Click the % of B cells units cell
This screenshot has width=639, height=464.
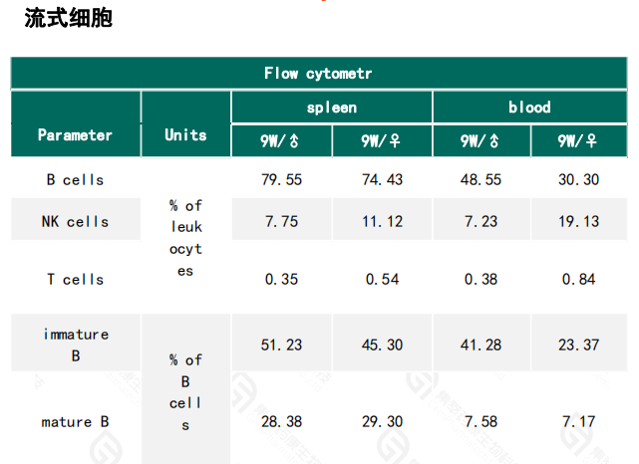[x=185, y=392]
